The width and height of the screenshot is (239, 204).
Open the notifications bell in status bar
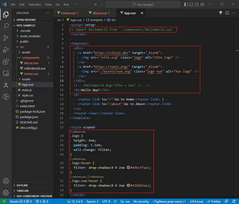pos(234,202)
